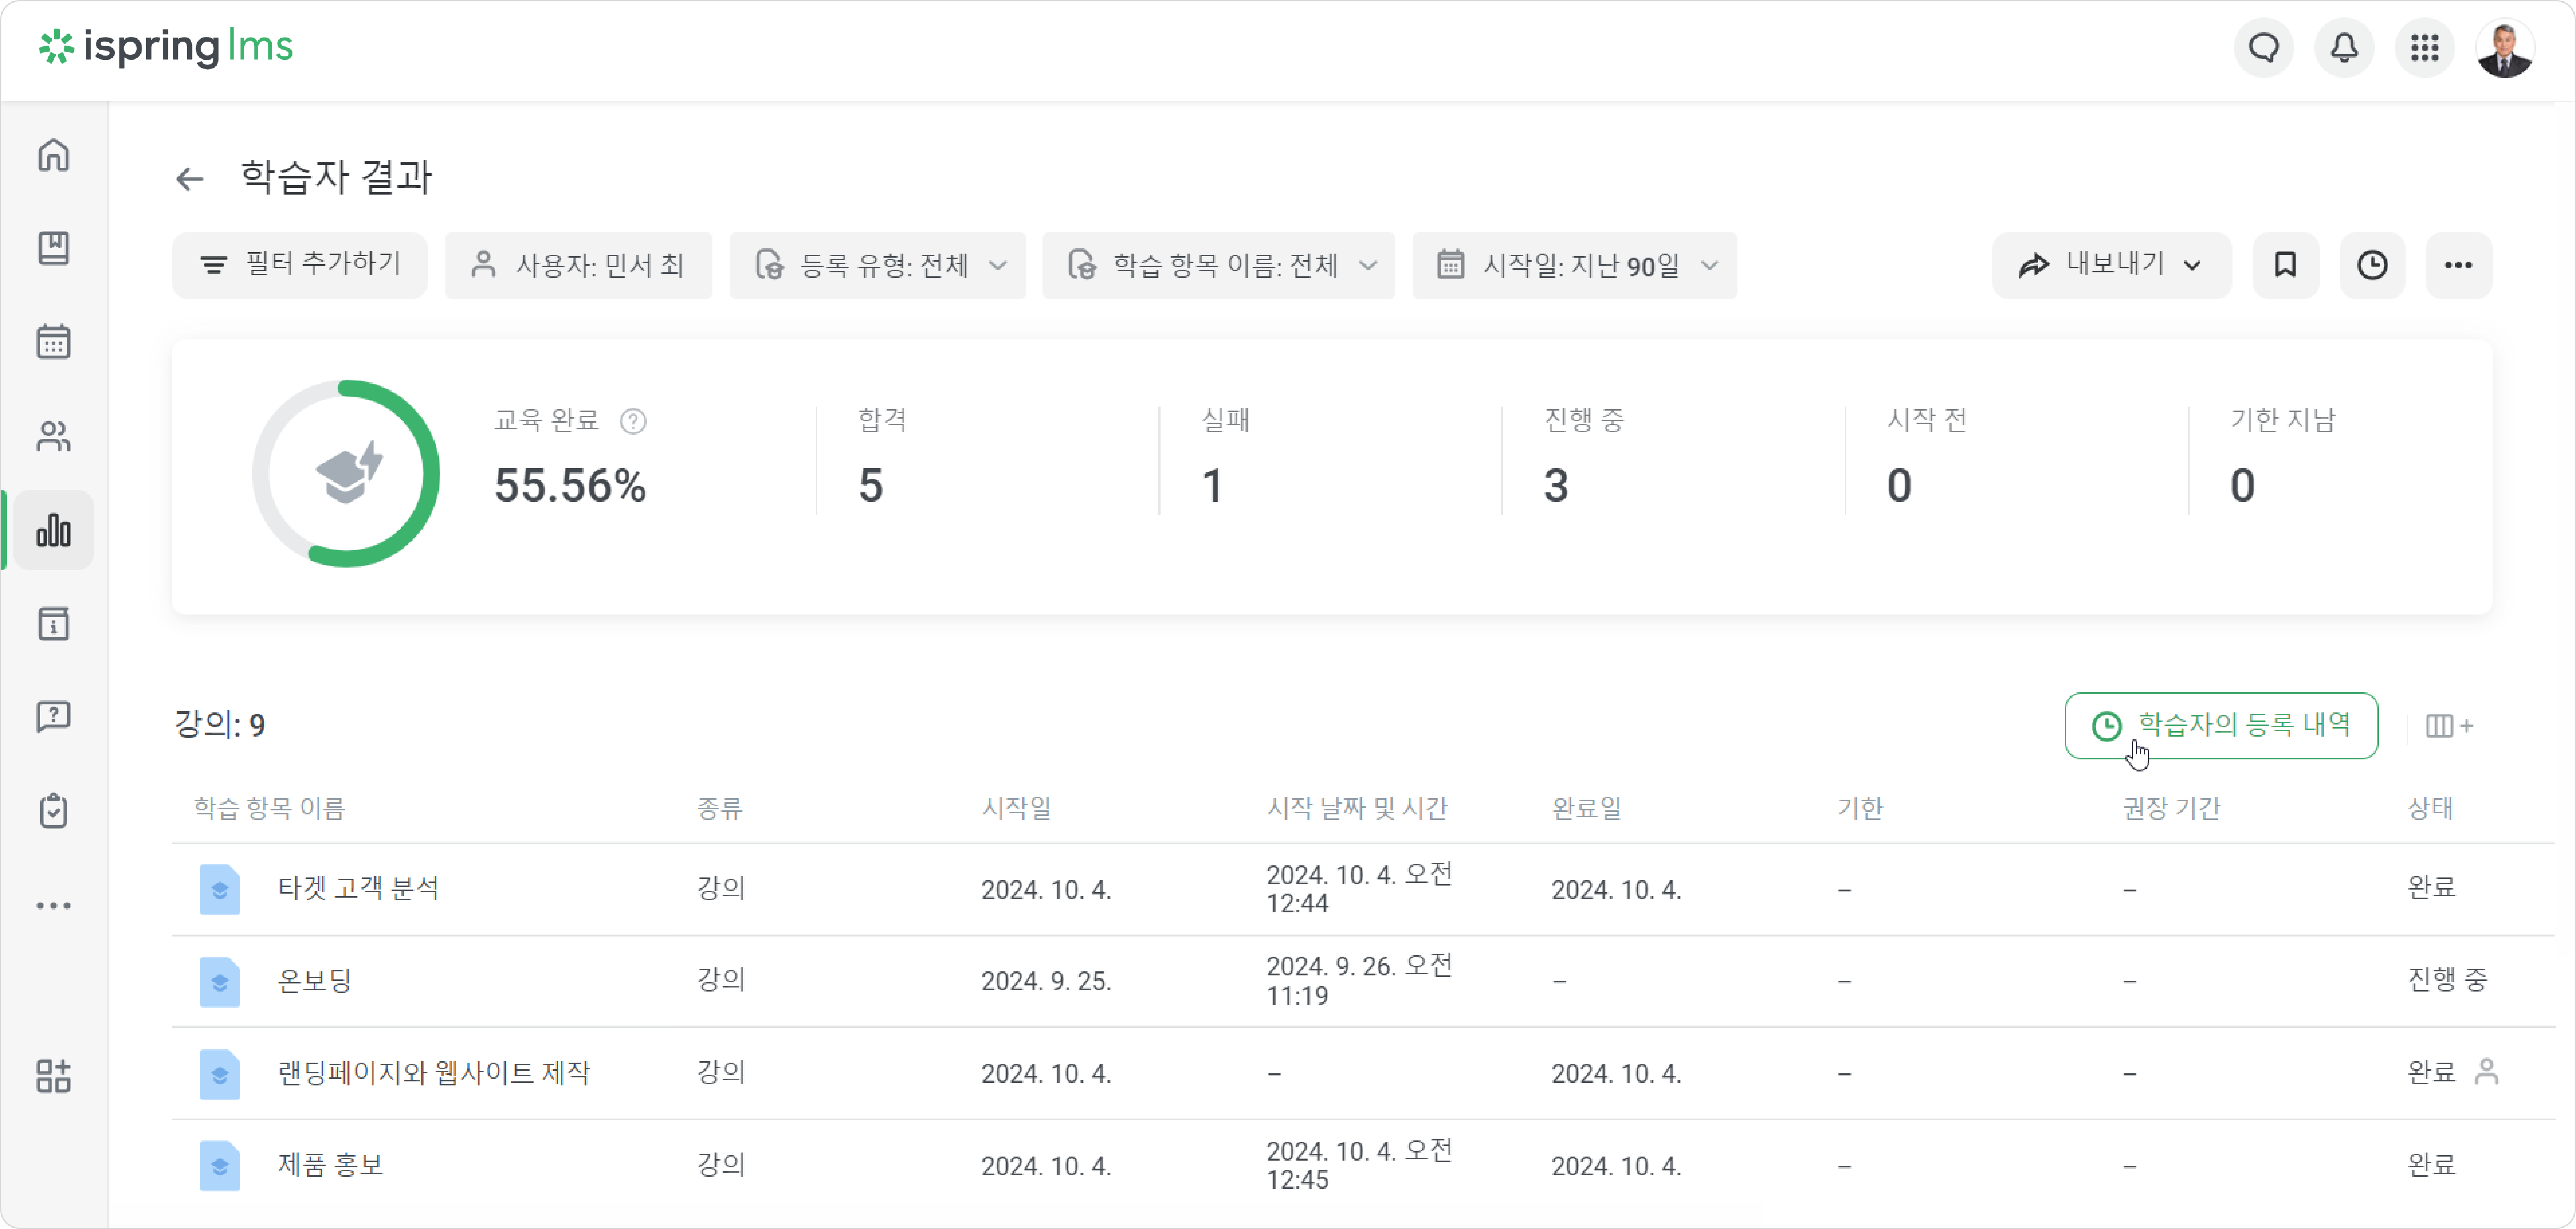Sort by 학습 항목 이름 column header
The width and height of the screenshot is (2576, 1229).
[x=269, y=808]
